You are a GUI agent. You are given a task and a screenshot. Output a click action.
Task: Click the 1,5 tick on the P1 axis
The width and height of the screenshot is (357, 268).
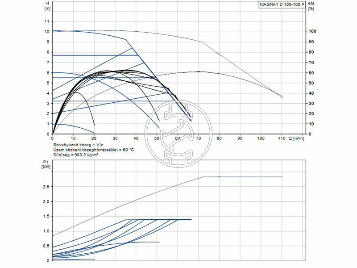(46, 217)
